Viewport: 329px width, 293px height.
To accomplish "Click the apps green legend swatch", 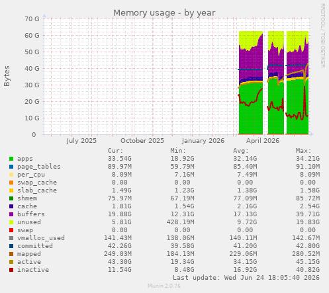I will 11,159.
